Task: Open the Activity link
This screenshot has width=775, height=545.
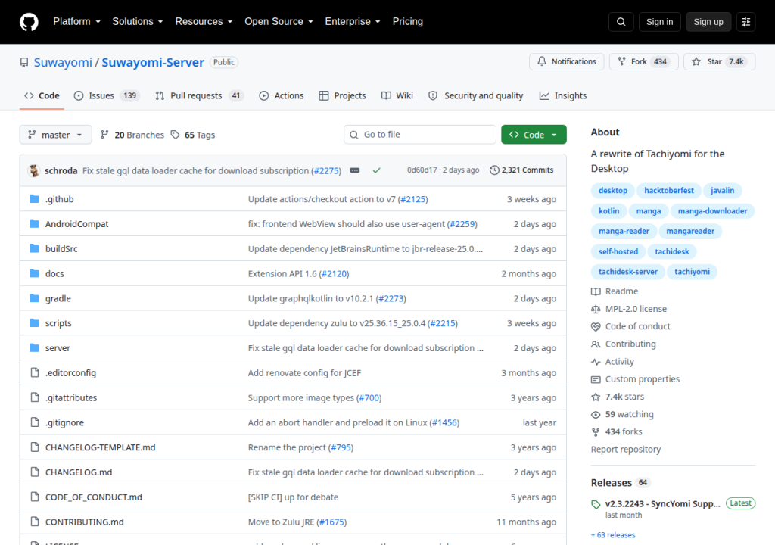Action: [613, 362]
